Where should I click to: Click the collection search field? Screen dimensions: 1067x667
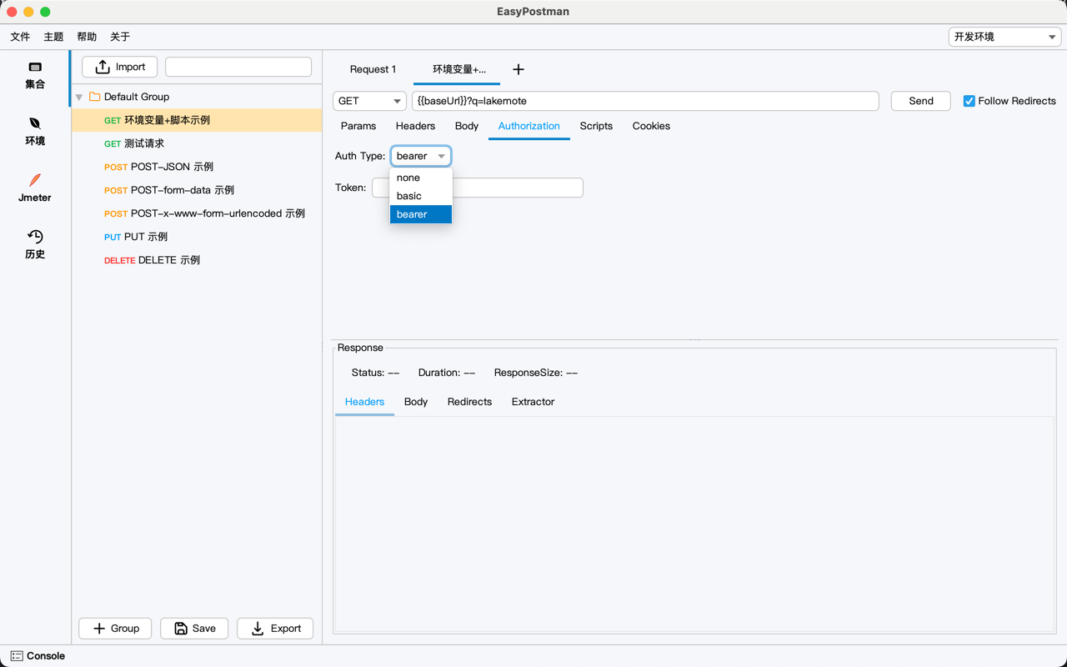(238, 67)
